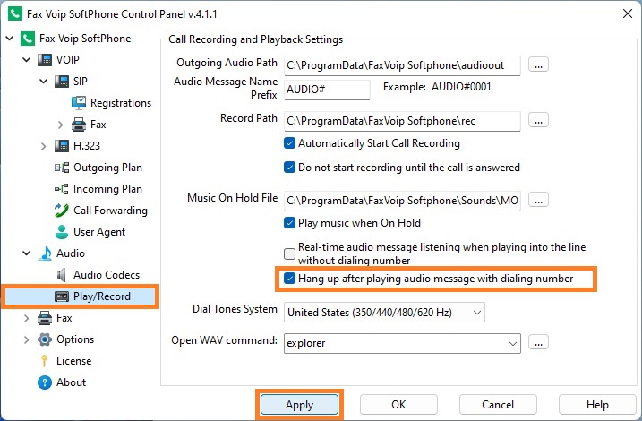Select User Agent in the tree
Screen dimensions: 642x421
pyautogui.click(x=99, y=232)
